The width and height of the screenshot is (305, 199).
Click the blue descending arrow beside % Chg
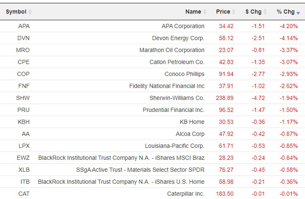tap(298, 12)
